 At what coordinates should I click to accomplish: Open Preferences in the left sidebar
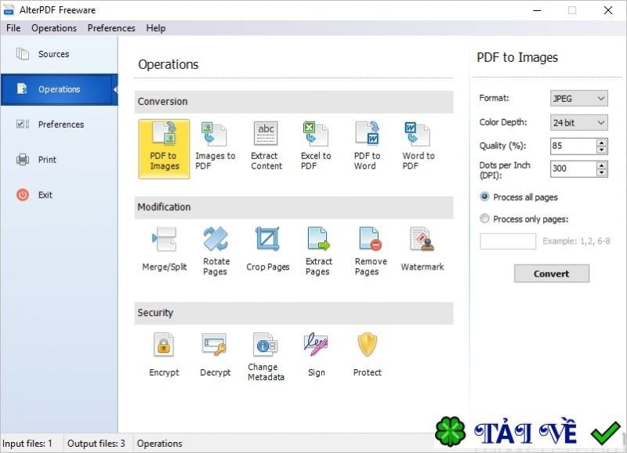(x=60, y=125)
